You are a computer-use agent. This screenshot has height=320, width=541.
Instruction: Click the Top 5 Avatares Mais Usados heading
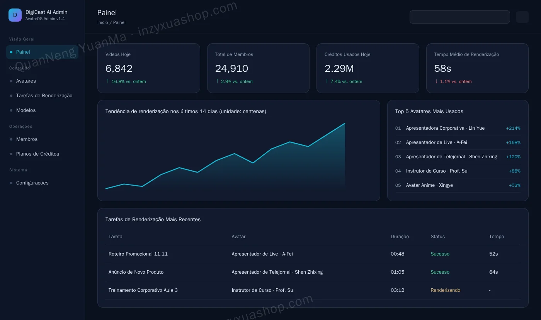pyautogui.click(x=429, y=112)
